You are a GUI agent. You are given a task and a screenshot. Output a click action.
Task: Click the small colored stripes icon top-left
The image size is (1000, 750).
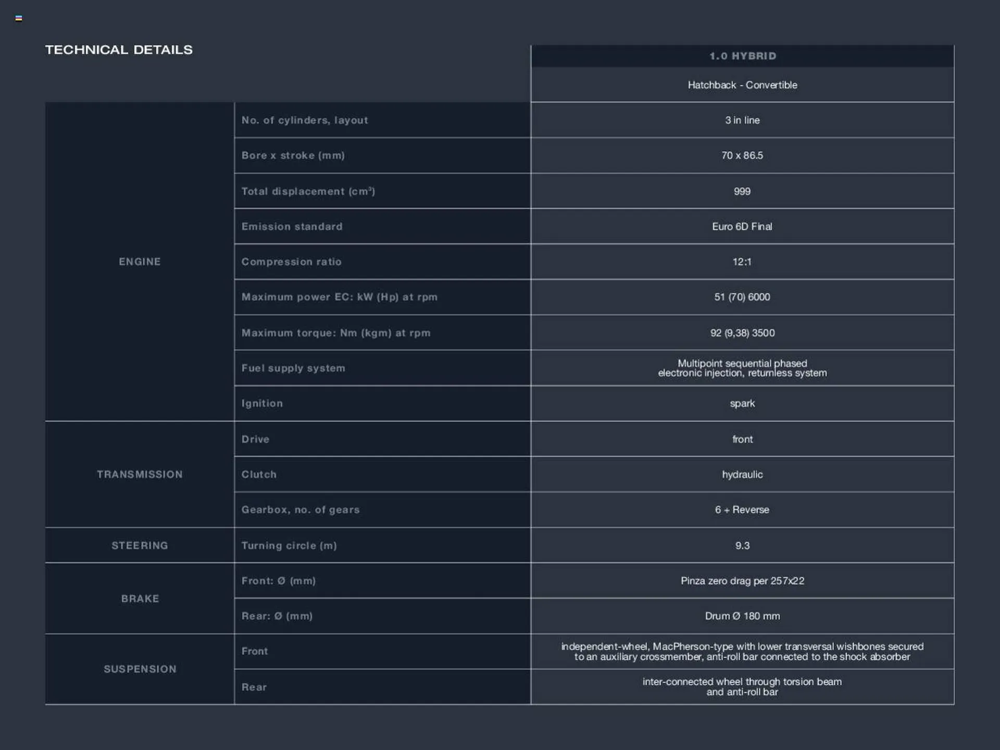point(19,18)
